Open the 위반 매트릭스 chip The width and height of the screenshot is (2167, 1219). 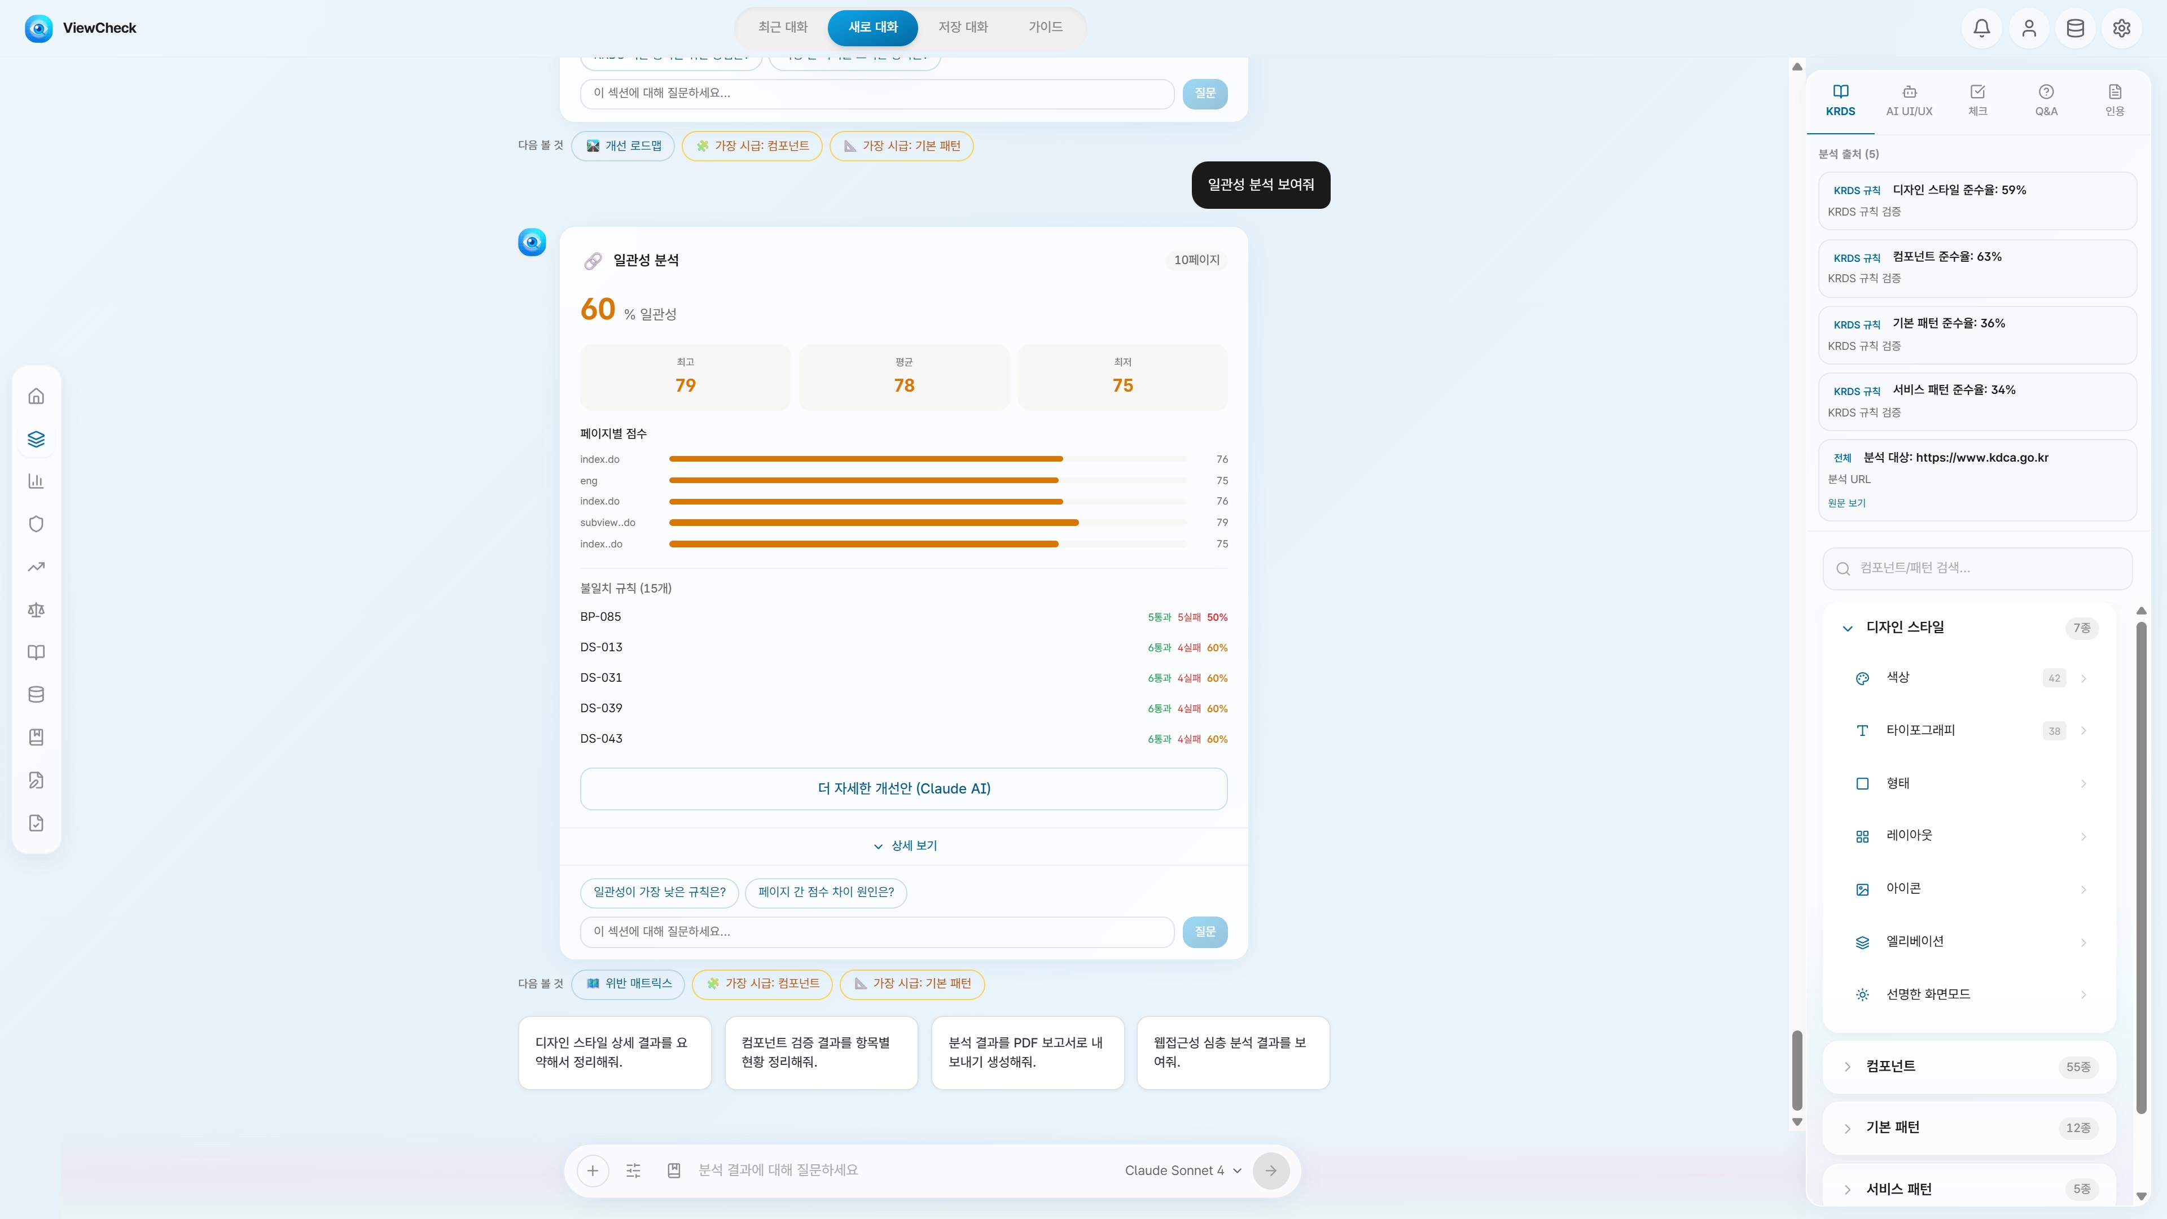pos(629,984)
